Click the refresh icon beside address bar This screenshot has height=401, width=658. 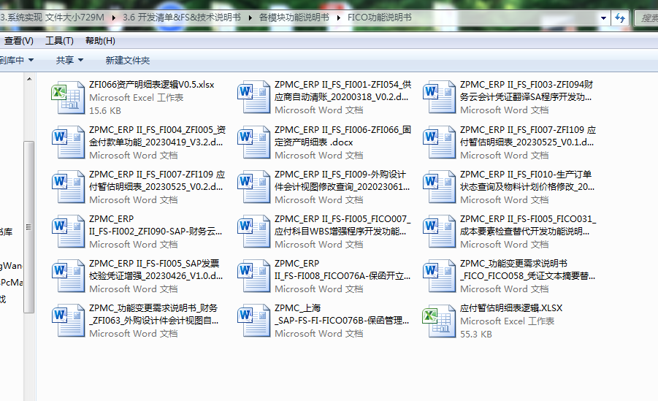click(620, 18)
